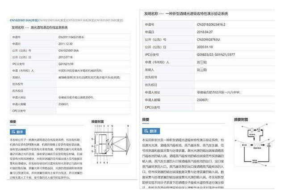Click the 翻译 button in right patent abstract
This screenshot has width=289, height=195.
click(151, 131)
